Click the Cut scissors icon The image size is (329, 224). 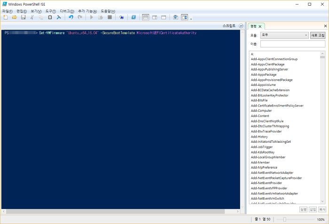(x=32, y=17)
